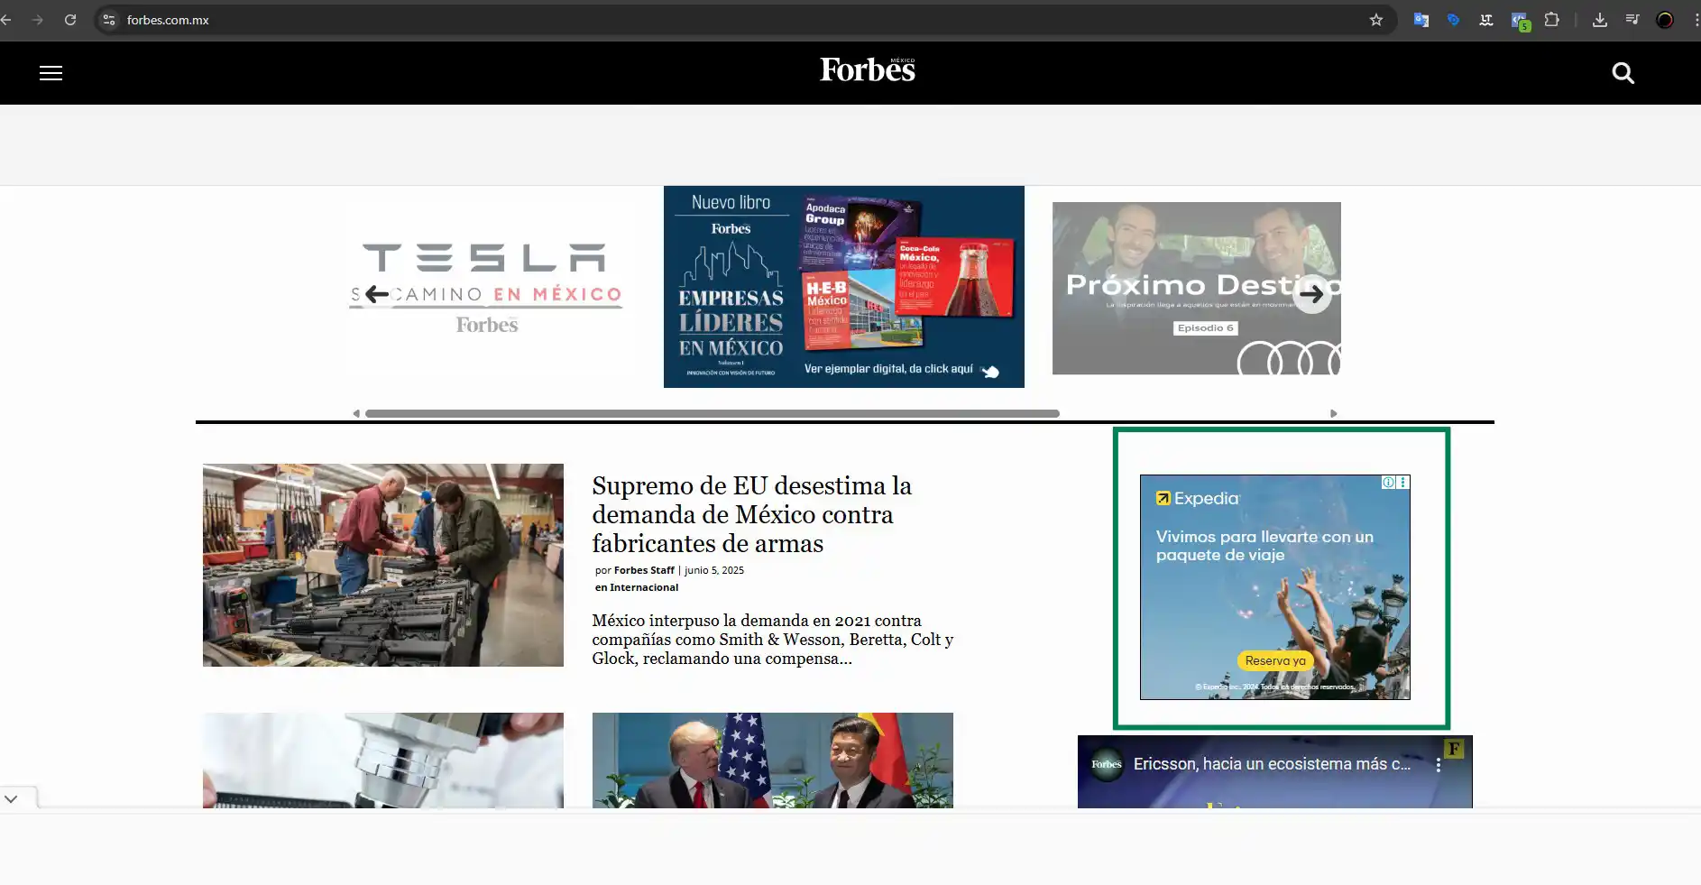1701x885 pixels.
Task: Click the carousel horizontal scrollbar thumb
Action: point(713,413)
